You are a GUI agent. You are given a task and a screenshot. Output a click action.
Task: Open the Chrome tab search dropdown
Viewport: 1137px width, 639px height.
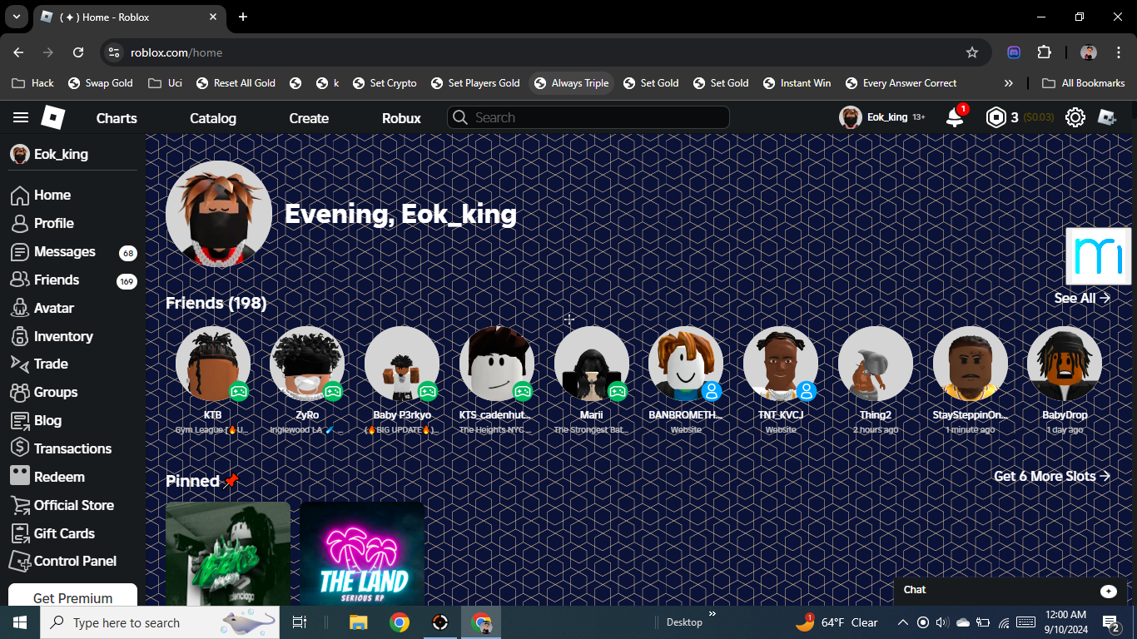[x=16, y=17]
